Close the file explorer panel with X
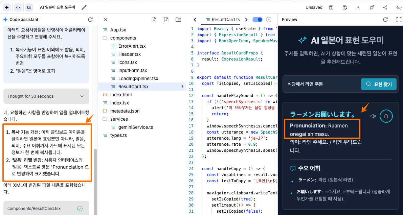The width and height of the screenshot is (403, 215). [x=105, y=20]
